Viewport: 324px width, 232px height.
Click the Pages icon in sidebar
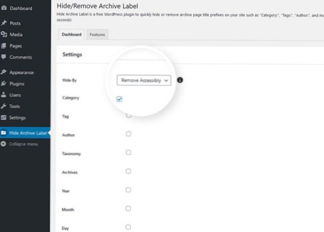tap(4, 46)
